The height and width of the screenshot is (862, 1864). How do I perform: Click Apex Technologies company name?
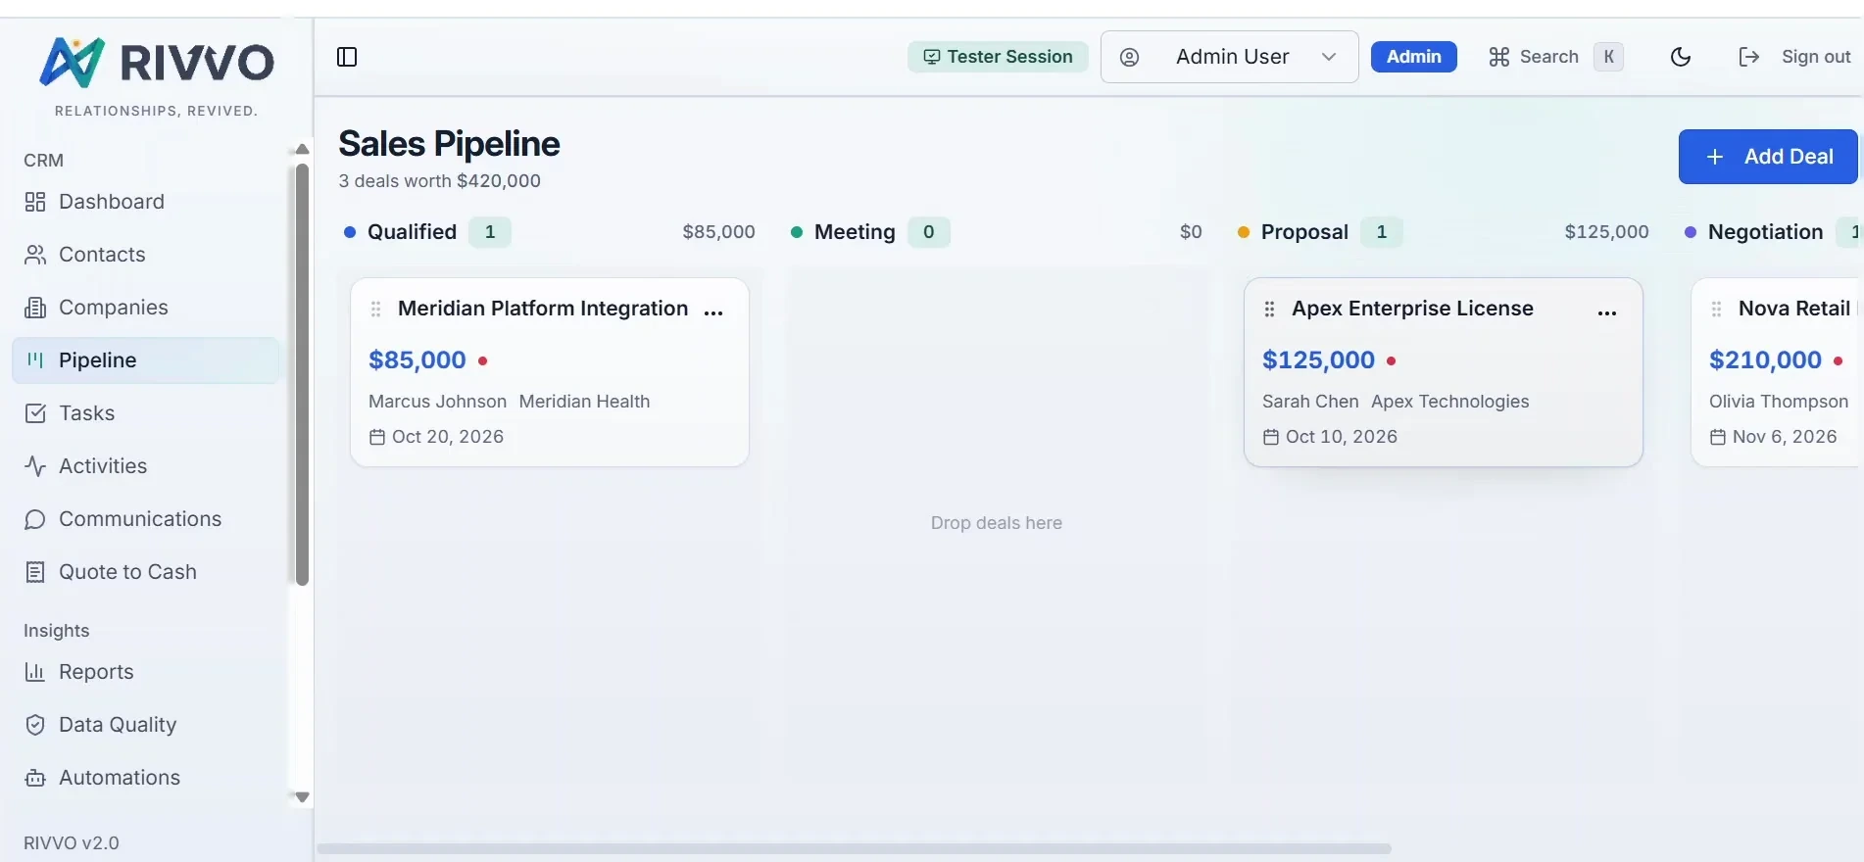pyautogui.click(x=1450, y=402)
